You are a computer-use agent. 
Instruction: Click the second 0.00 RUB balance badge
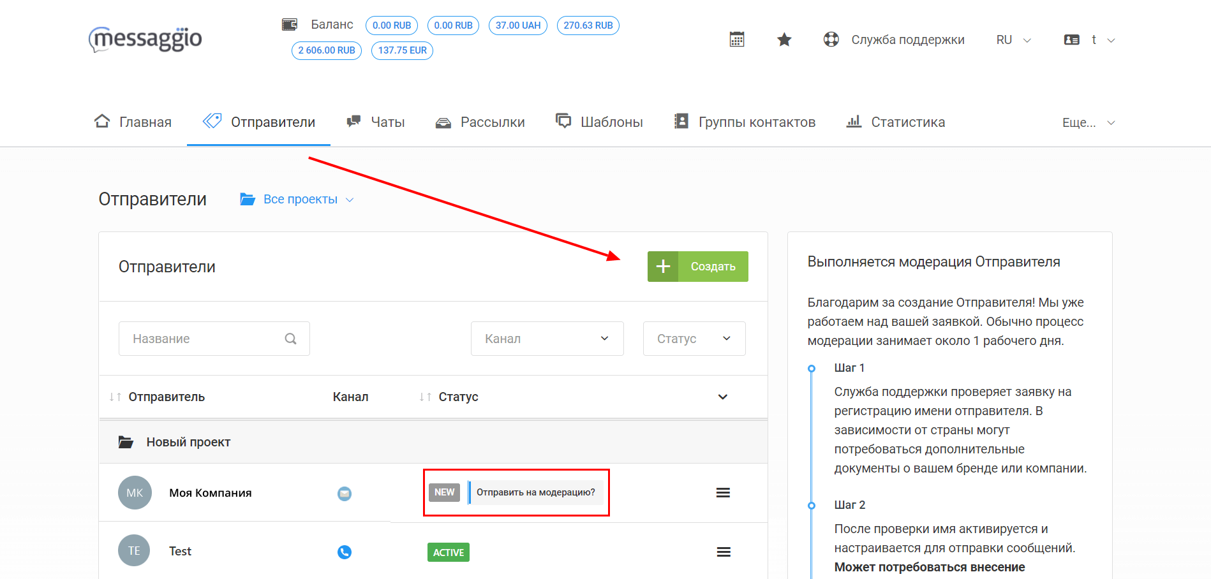pos(454,26)
